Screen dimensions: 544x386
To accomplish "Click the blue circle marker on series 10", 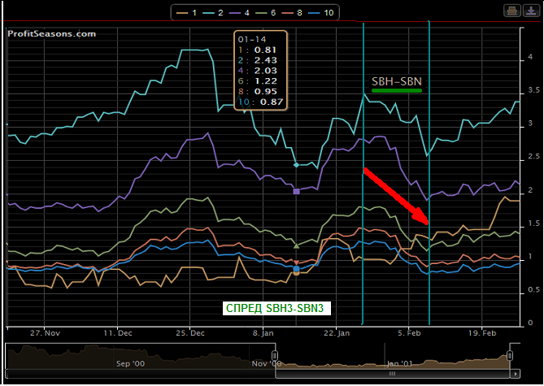I will click(296, 268).
